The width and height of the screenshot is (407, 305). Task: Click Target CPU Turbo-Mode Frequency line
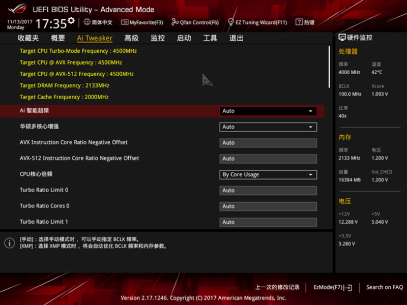click(78, 51)
